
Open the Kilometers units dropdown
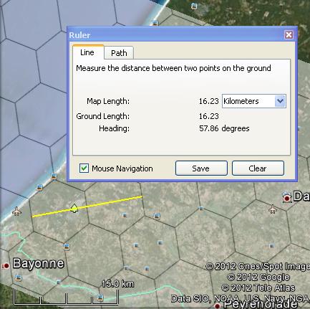[254, 101]
